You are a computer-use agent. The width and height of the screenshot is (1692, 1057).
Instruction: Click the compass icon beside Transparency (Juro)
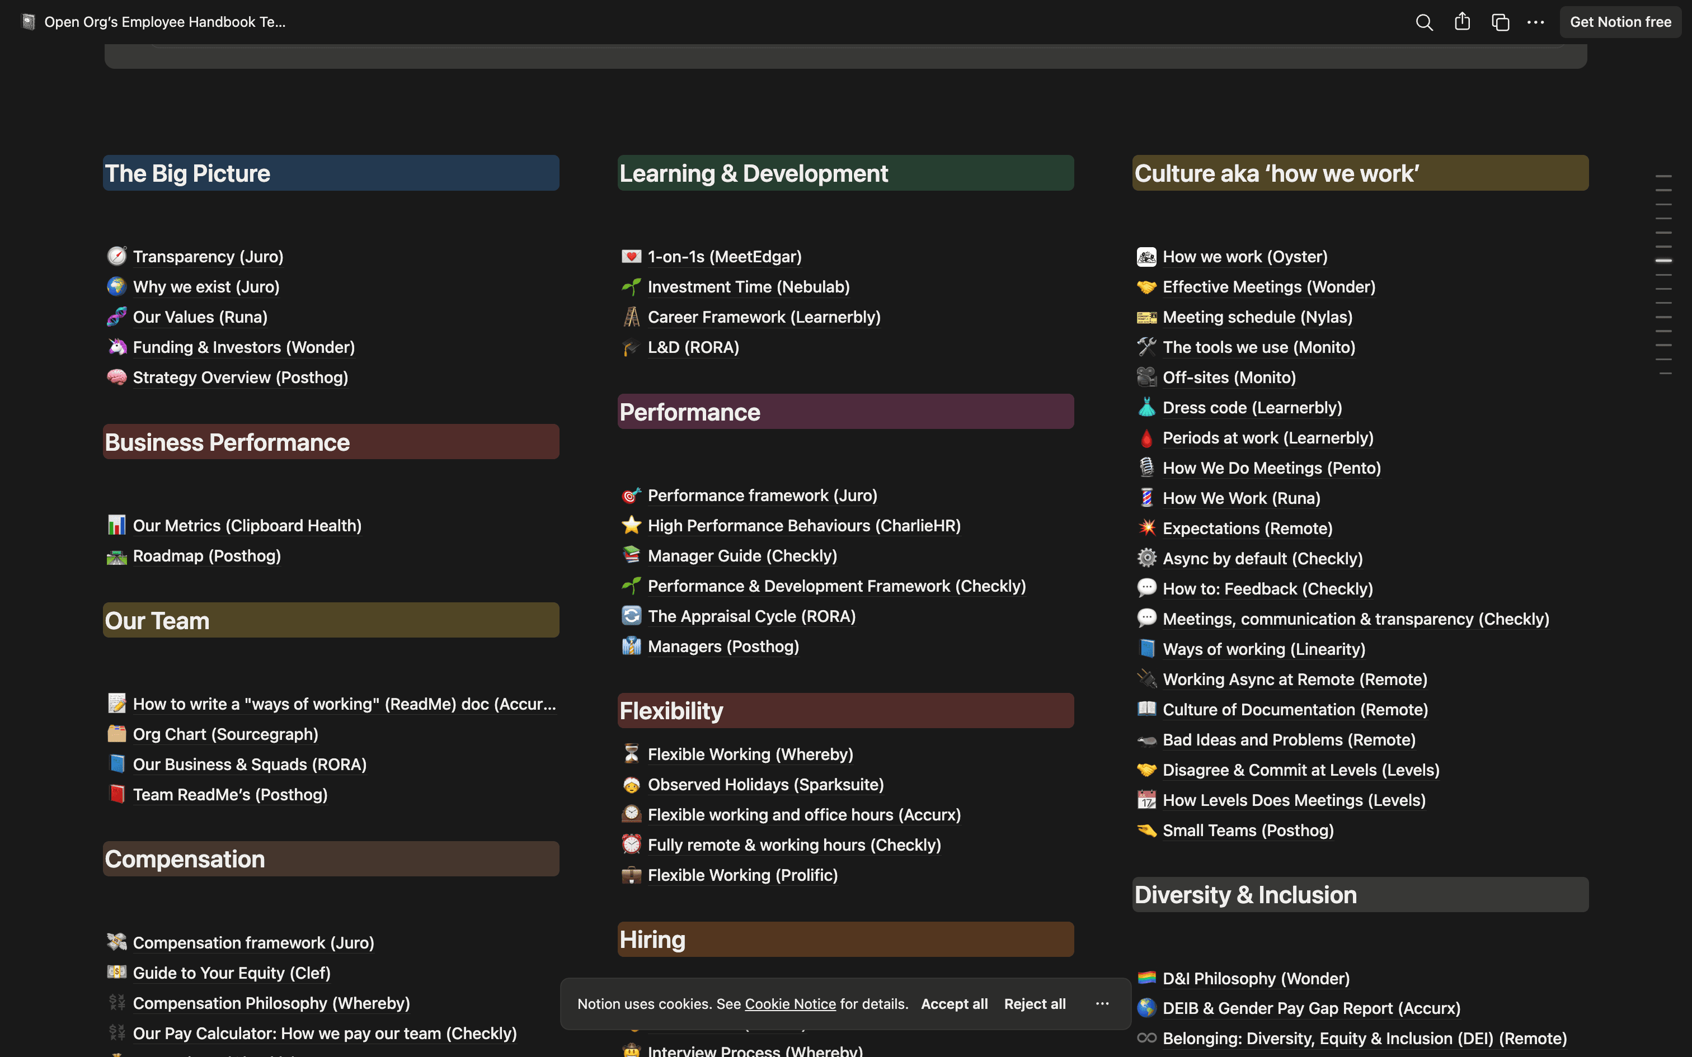[117, 256]
